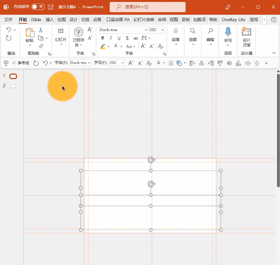Apply strikethrough text formatting

[x=136, y=38]
